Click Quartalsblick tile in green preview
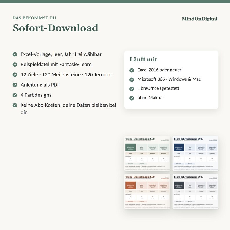This screenshot has width=230, height=230. pyautogui.click(x=164, y=147)
